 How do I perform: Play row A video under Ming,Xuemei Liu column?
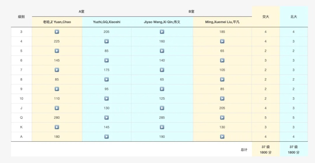(x=222, y=137)
